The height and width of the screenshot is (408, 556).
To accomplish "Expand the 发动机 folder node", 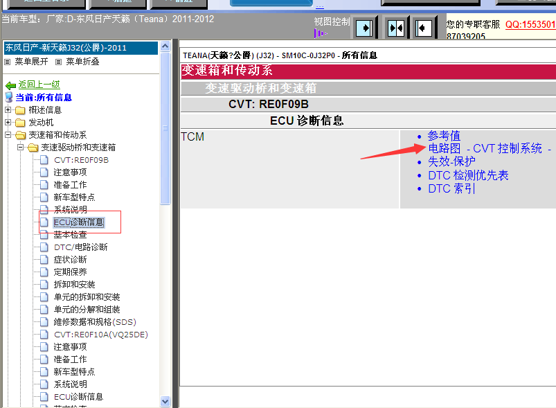I will coord(8,123).
